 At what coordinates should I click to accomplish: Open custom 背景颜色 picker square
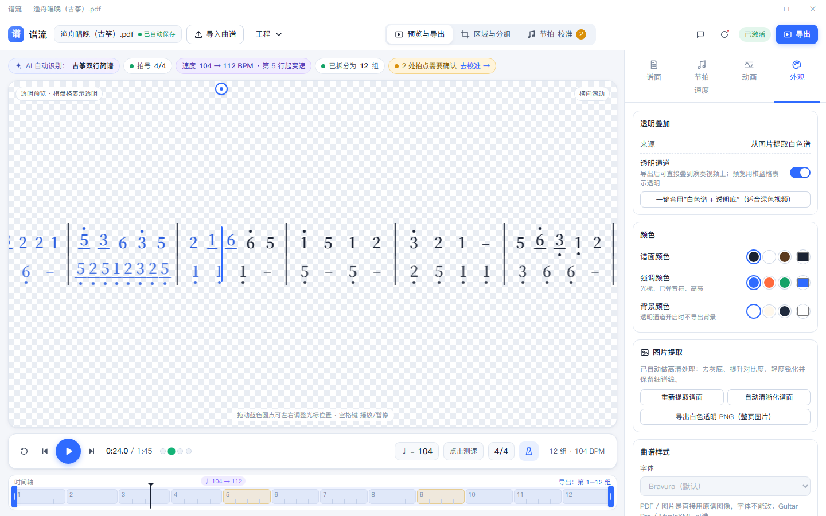coord(803,311)
